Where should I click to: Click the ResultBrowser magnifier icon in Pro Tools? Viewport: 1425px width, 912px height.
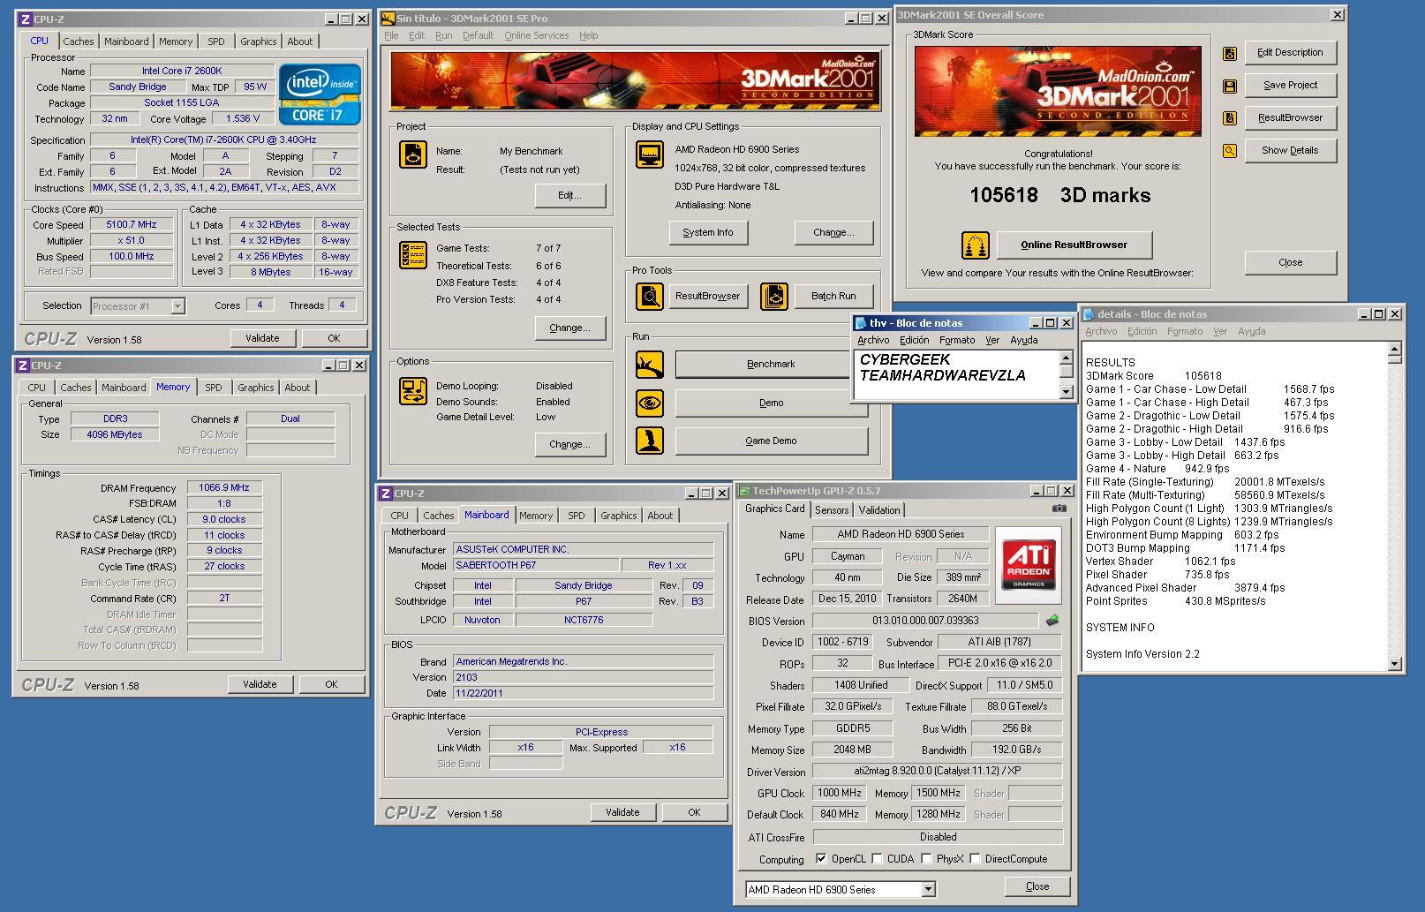tap(650, 296)
